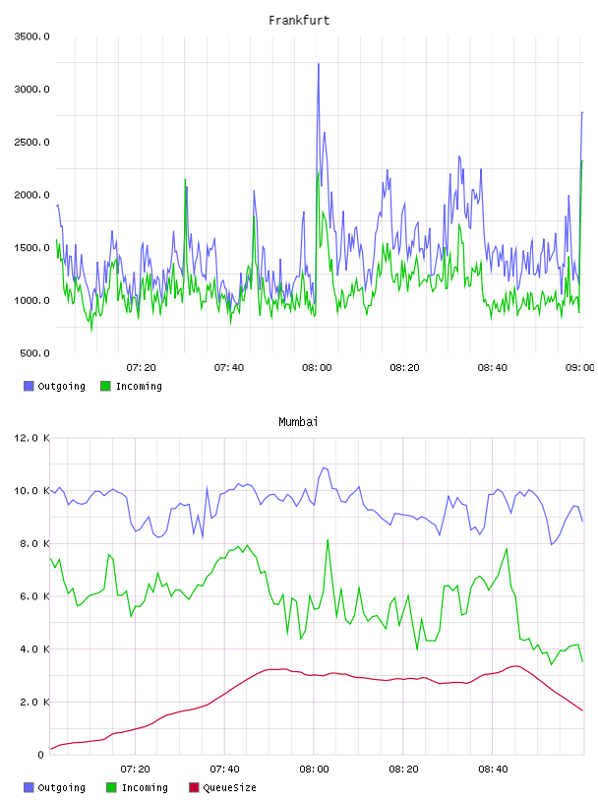Click the 500.0 y-axis label in Frankfurt chart
Viewport: 598px width, 803px height.
point(34,353)
